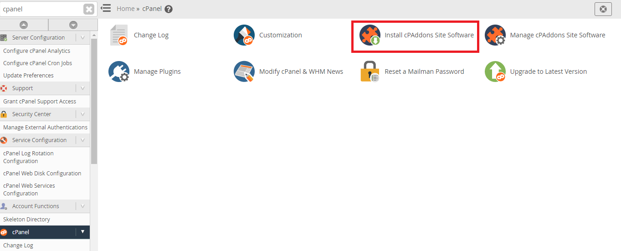621x251 pixels.
Task: Click the Server Configuration sidebar icon
Action: (x=4, y=38)
